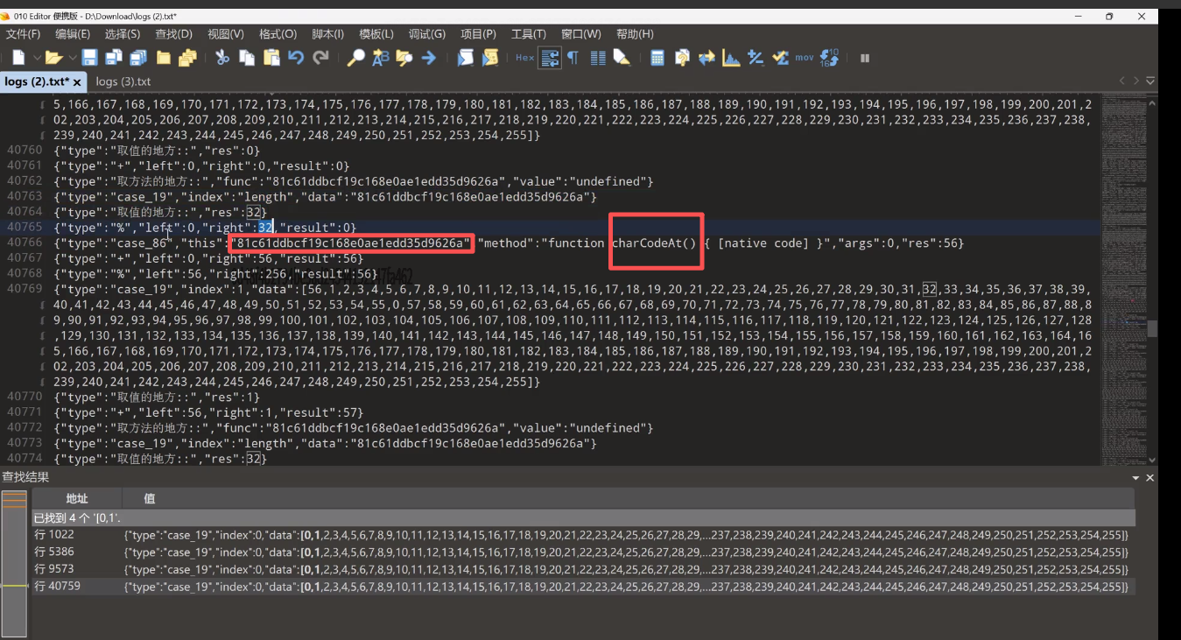The width and height of the screenshot is (1181, 640).
Task: Open the 模板(L) menu
Action: pos(376,34)
